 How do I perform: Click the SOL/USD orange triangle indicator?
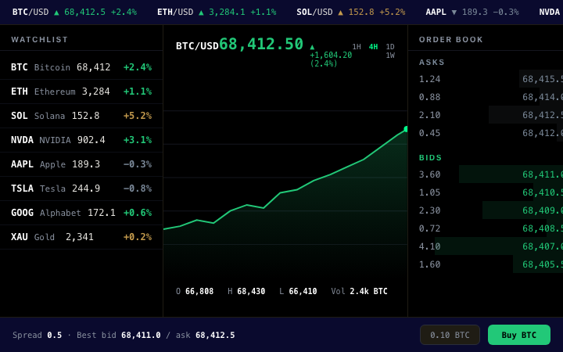click(340, 13)
